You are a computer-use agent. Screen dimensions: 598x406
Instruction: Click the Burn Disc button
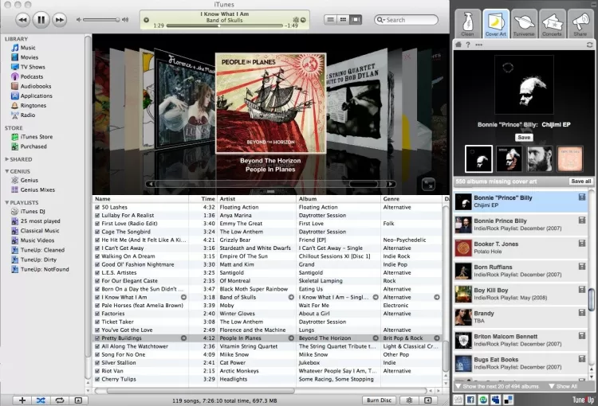(x=379, y=400)
